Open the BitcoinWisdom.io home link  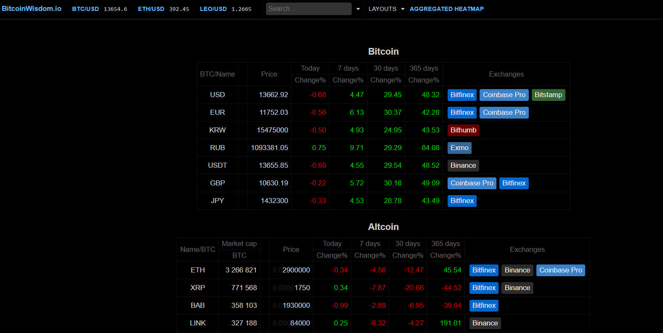[32, 8]
